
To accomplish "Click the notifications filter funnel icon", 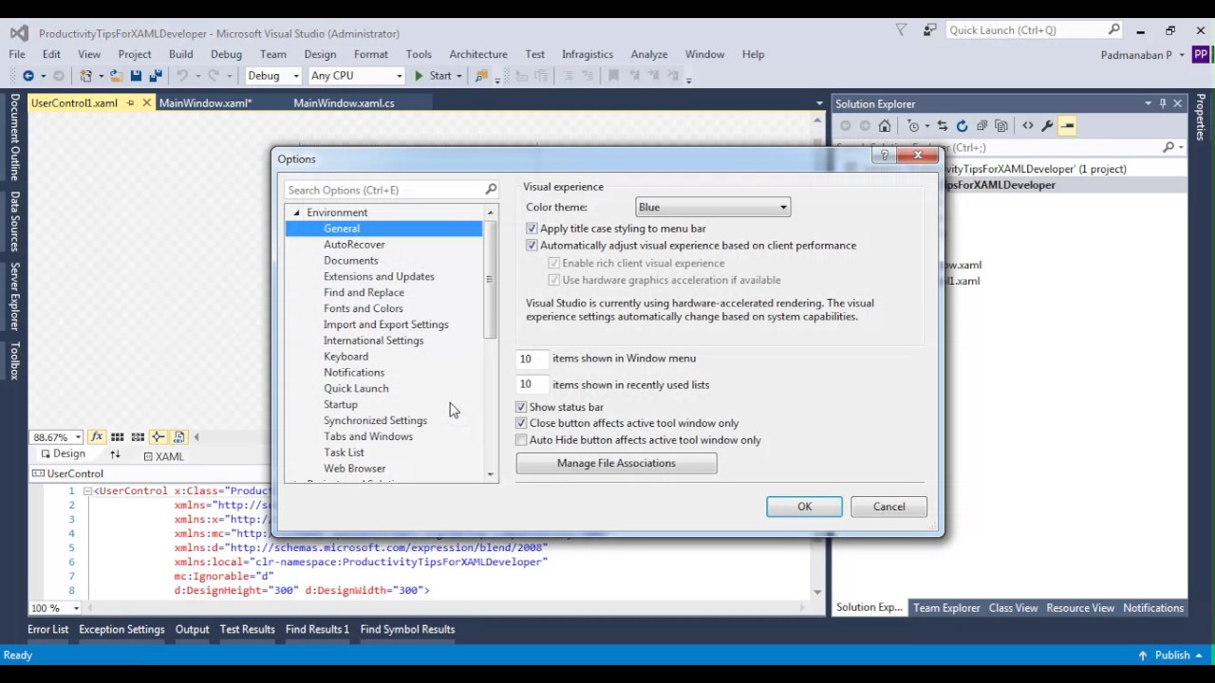I will [x=902, y=30].
